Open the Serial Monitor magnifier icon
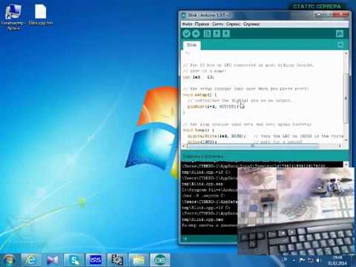Image resolution: width=356 pixels, height=267 pixels. (340, 33)
